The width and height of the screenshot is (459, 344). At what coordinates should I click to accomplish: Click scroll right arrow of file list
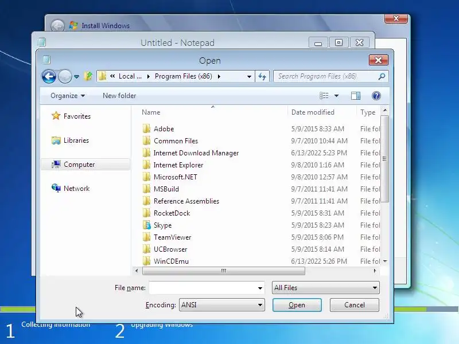coord(375,271)
